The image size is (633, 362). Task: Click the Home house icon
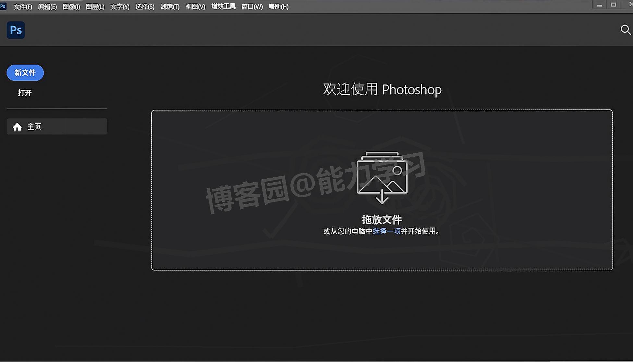click(17, 127)
